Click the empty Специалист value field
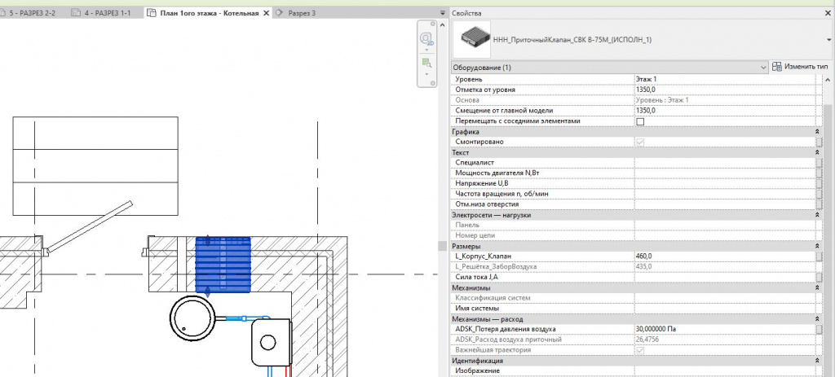 724,162
